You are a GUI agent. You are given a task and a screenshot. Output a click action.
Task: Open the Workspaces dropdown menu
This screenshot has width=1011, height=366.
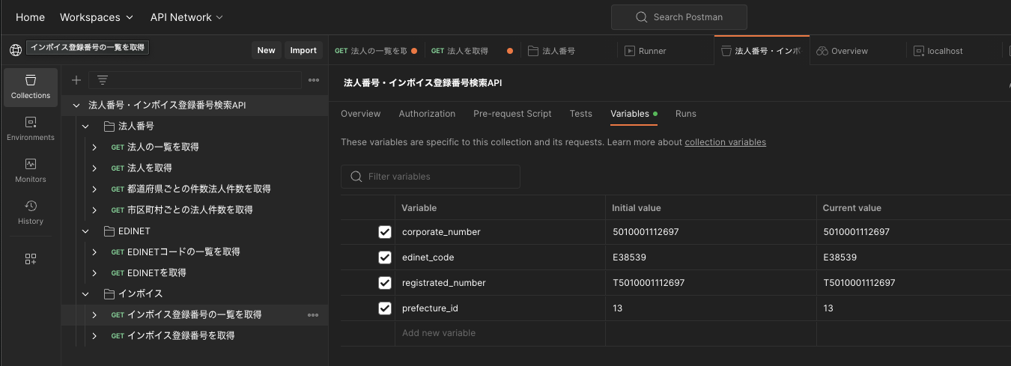97,17
